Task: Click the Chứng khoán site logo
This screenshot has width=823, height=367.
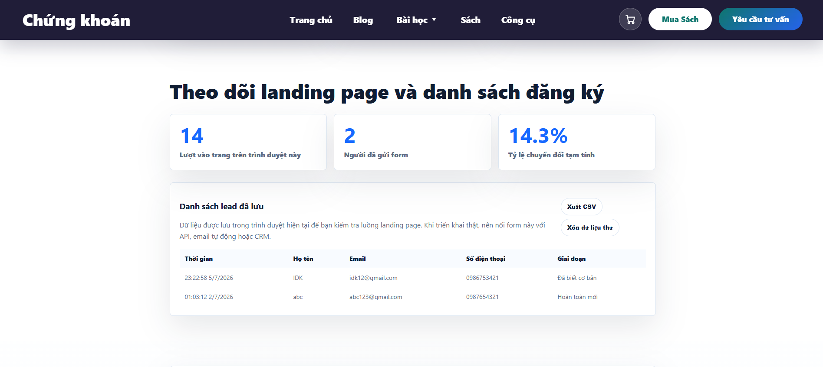Action: coord(76,20)
